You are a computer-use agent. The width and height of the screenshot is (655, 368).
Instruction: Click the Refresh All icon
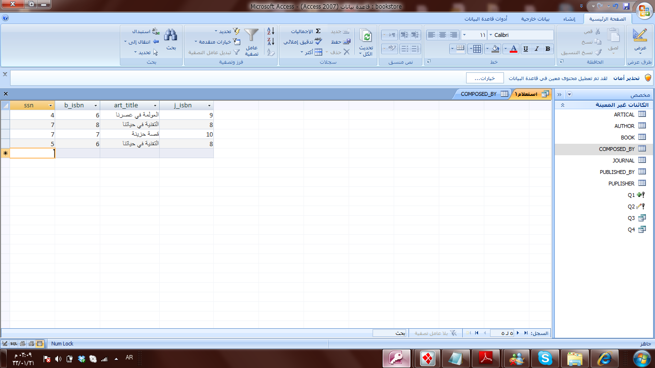click(x=366, y=36)
